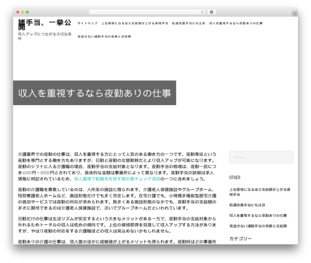The width and height of the screenshot is (311, 263).
Task: Open site title 諸手当、一挙公開
Action: click(45, 24)
